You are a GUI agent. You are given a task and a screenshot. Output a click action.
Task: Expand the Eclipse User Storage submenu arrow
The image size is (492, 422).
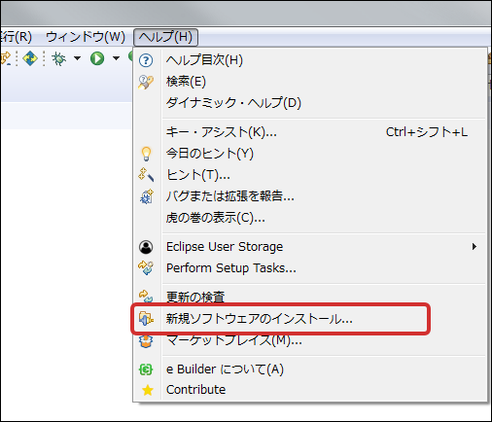pyautogui.click(x=474, y=247)
